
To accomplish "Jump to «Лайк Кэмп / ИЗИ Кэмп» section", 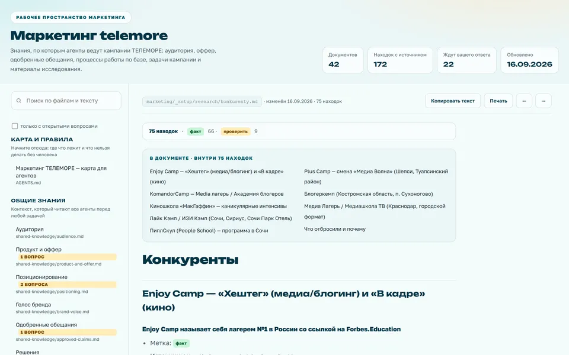I will pos(220,218).
